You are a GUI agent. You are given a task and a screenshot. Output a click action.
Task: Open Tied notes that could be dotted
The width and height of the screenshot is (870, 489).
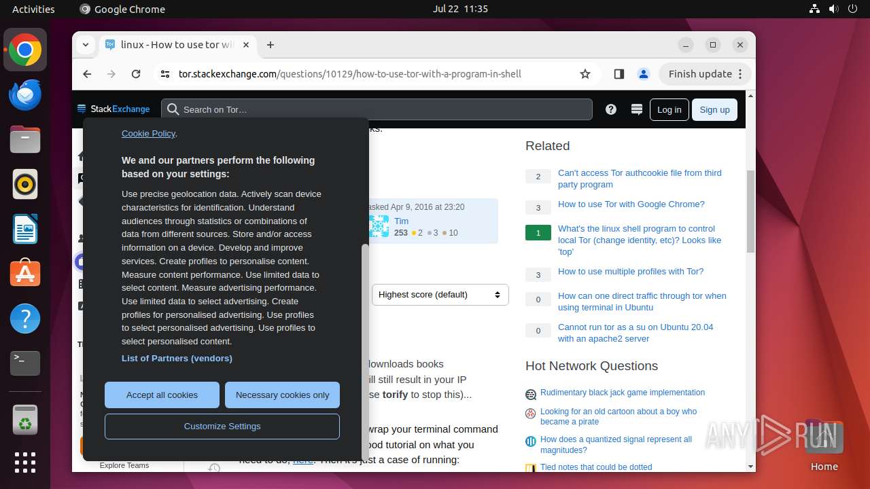click(x=596, y=467)
